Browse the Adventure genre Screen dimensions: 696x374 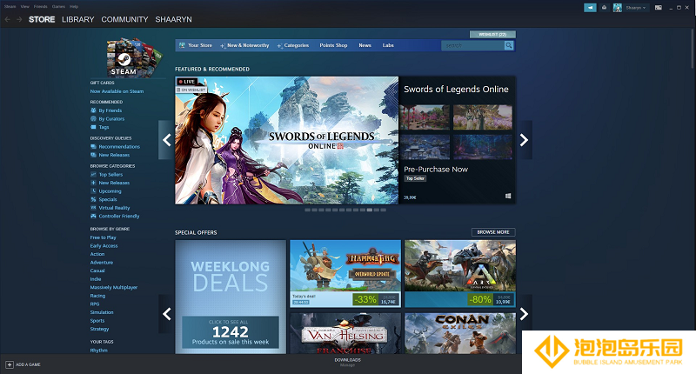point(102,262)
